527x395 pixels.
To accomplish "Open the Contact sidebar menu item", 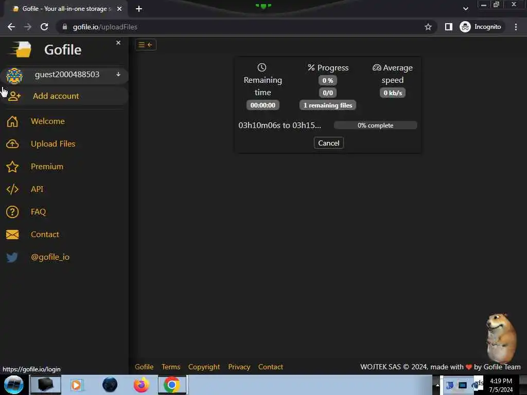I will point(45,235).
